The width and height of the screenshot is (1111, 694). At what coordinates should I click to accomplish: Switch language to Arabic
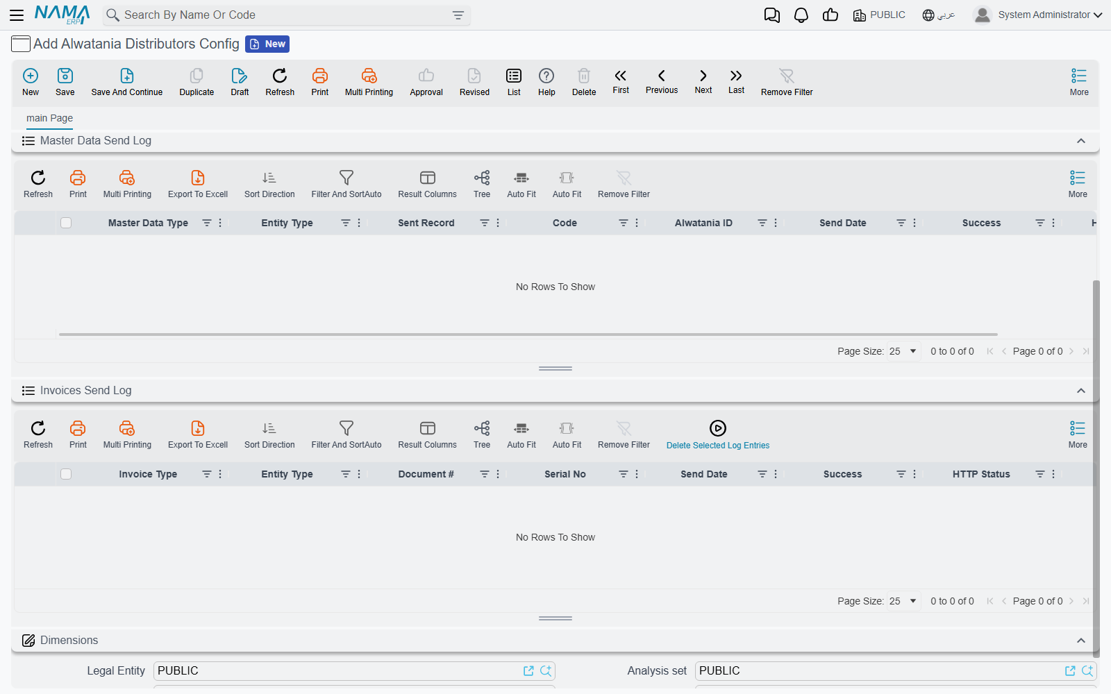[938, 15]
